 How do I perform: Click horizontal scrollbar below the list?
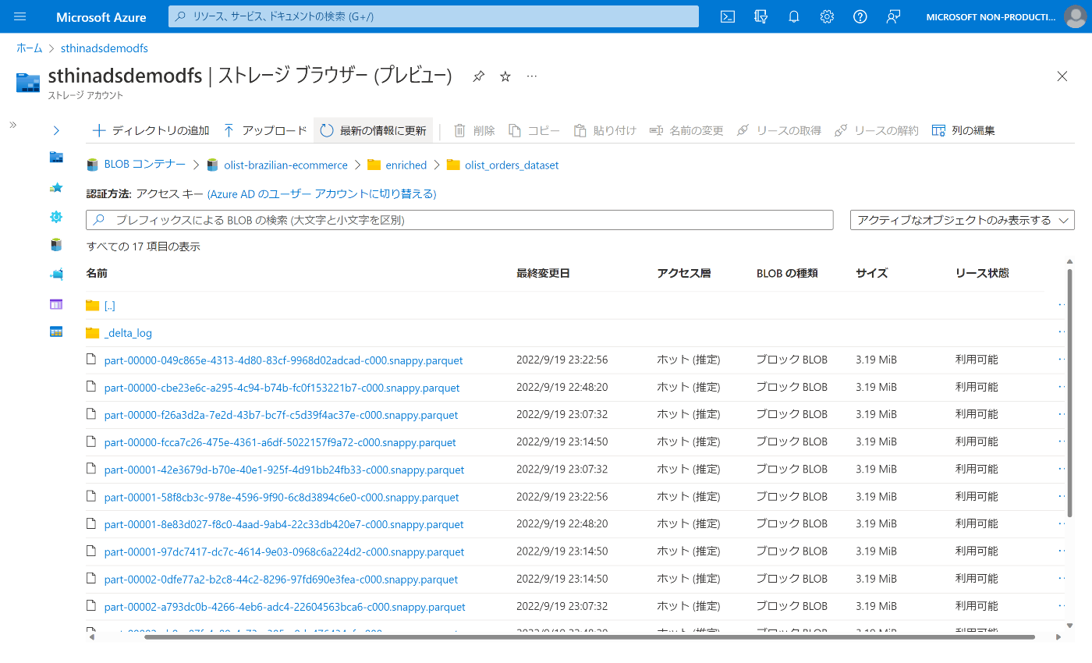[x=589, y=637]
